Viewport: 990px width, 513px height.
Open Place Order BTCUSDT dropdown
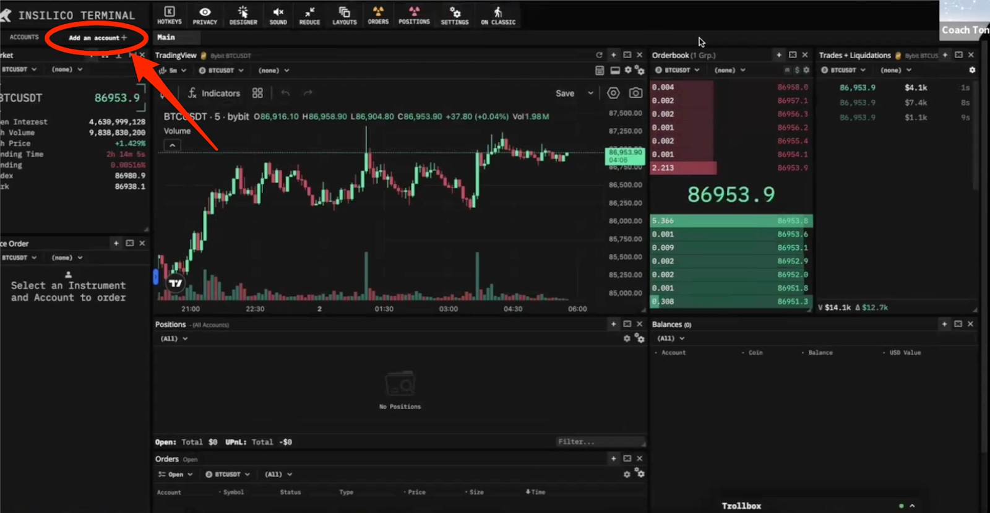19,257
